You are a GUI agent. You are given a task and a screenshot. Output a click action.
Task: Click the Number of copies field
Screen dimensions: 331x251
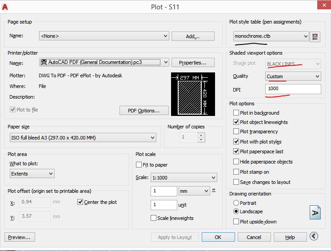tap(189, 137)
